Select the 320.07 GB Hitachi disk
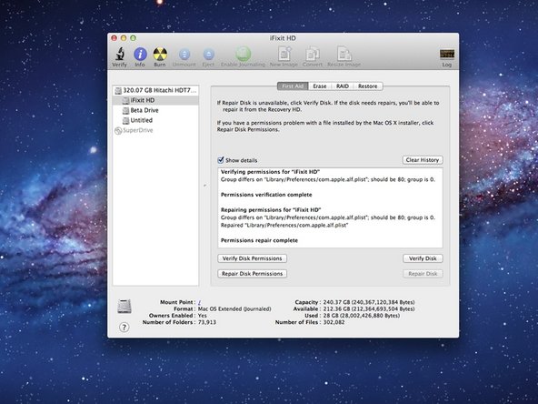 155,90
